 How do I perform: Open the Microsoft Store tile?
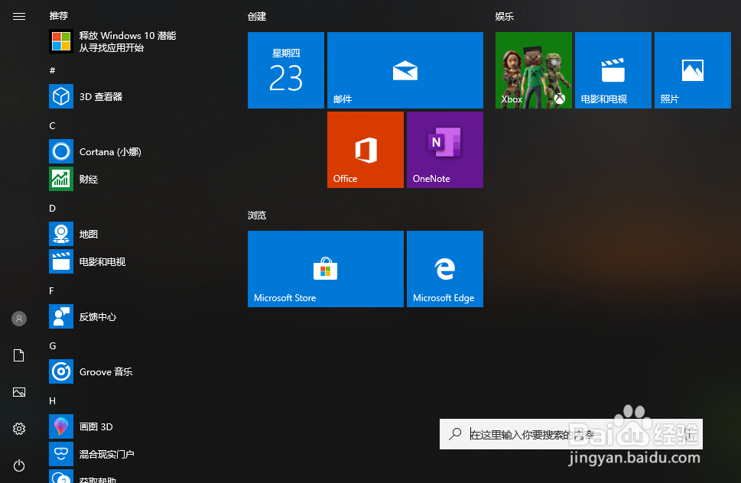[326, 269]
